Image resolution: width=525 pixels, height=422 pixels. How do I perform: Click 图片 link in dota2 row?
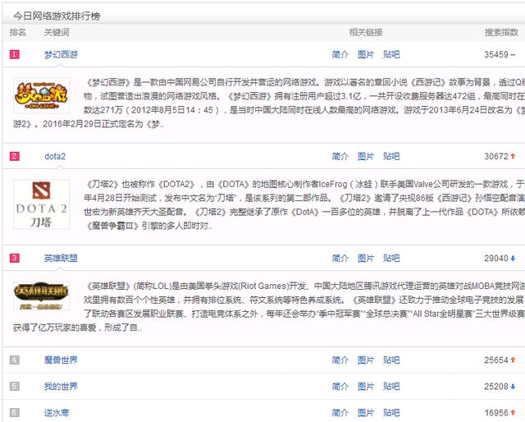366,156
